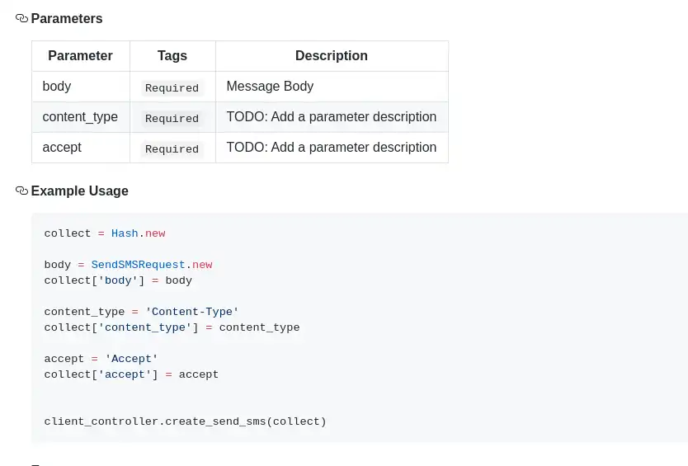
Task: Click the TODO description in the content_type row
Action: click(331, 117)
